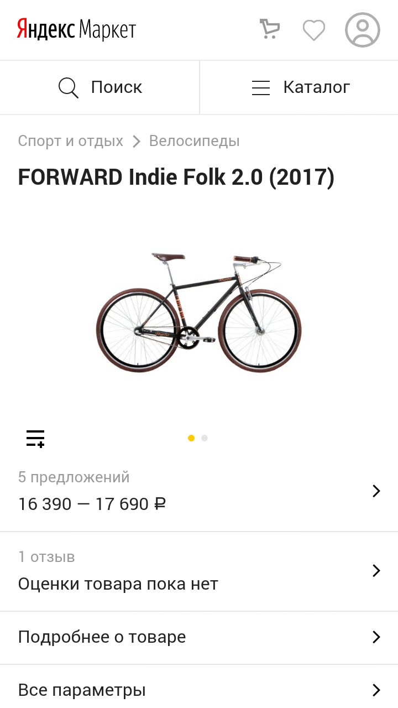
Task: Select the first yellow carousel dot
Action: coord(191,438)
